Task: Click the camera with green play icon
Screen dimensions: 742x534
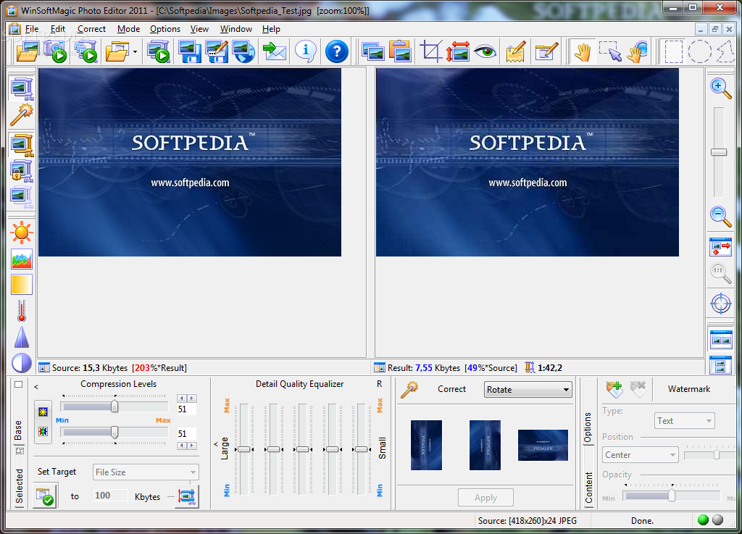Action: click(x=55, y=51)
